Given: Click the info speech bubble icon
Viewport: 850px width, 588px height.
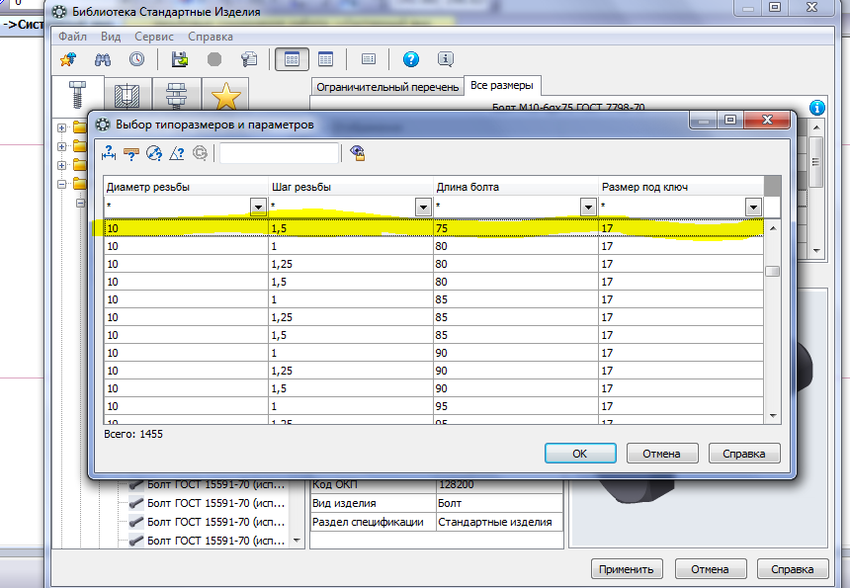Looking at the screenshot, I should [x=445, y=59].
